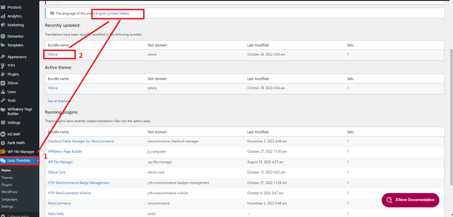
Task: Click the date November 2, 2022 5:48 am
Action: pos(267,203)
